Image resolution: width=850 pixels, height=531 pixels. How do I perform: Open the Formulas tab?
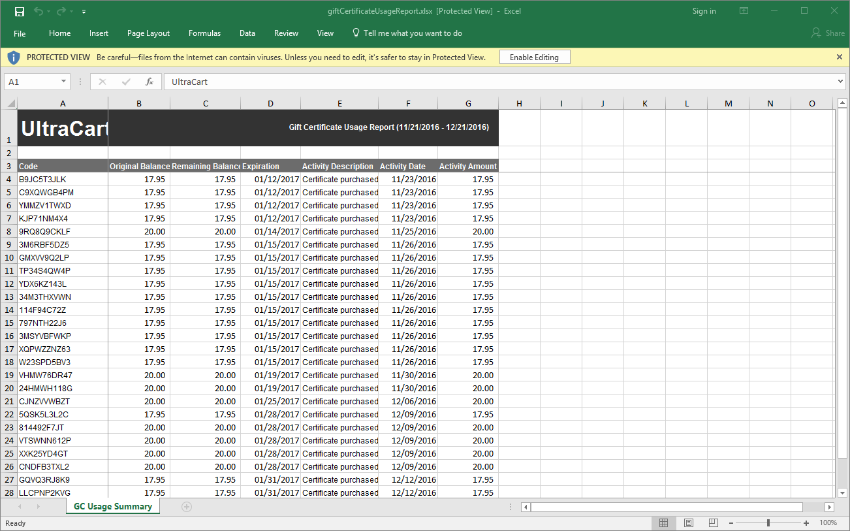(204, 33)
